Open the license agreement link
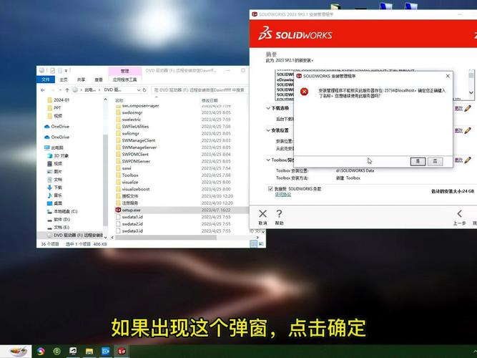 pos(283,195)
